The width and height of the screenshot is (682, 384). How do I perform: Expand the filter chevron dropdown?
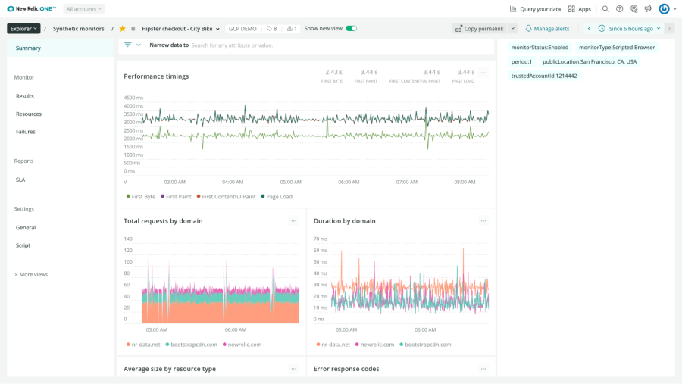coord(139,45)
